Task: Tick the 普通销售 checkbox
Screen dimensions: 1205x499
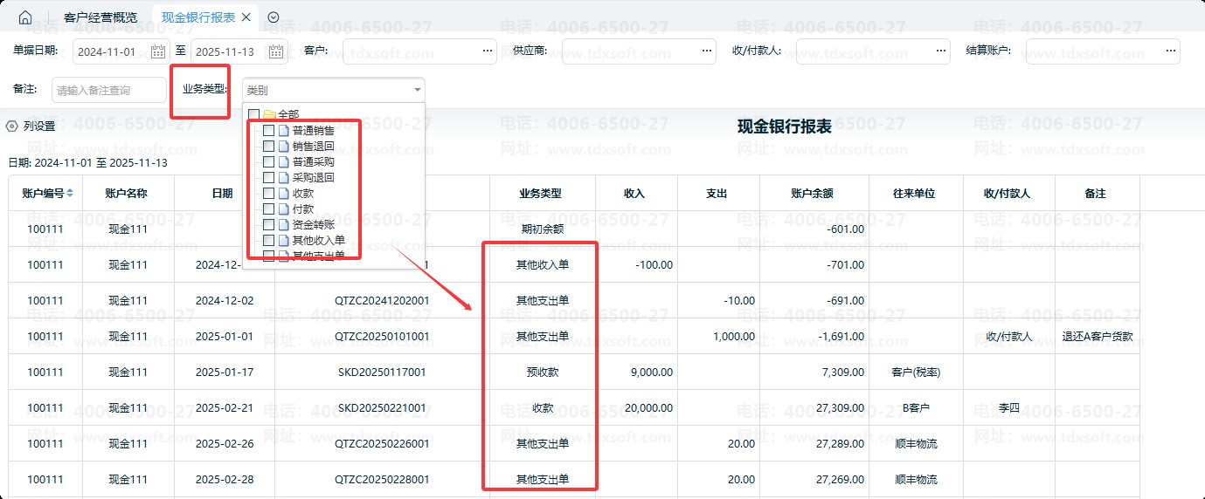Action: (x=269, y=130)
